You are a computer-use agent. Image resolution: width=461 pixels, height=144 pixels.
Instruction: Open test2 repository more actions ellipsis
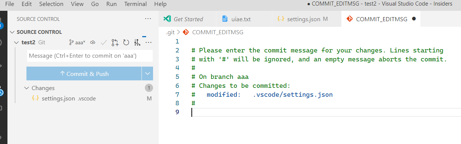(149, 42)
